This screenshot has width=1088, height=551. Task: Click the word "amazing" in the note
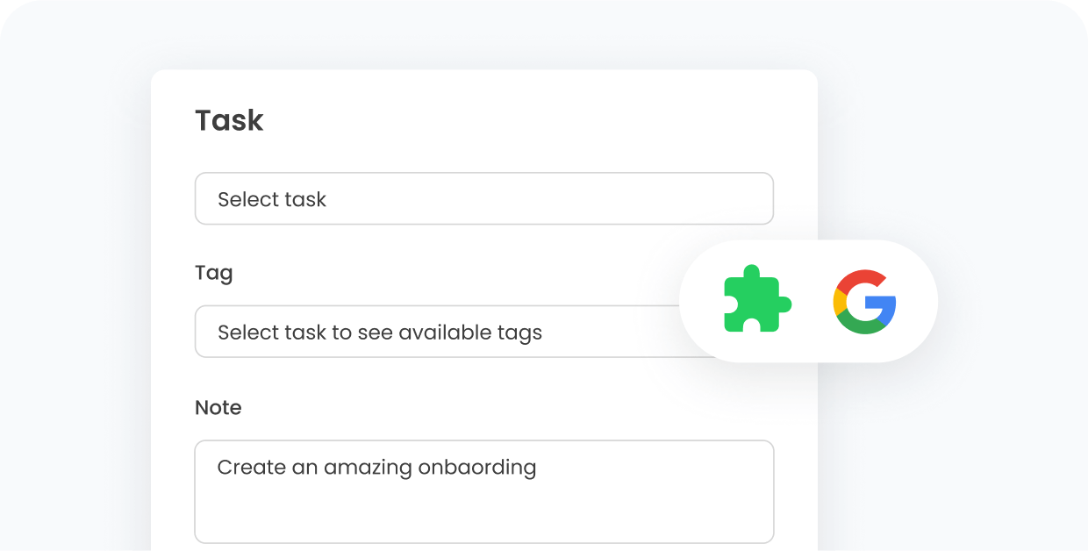(368, 467)
